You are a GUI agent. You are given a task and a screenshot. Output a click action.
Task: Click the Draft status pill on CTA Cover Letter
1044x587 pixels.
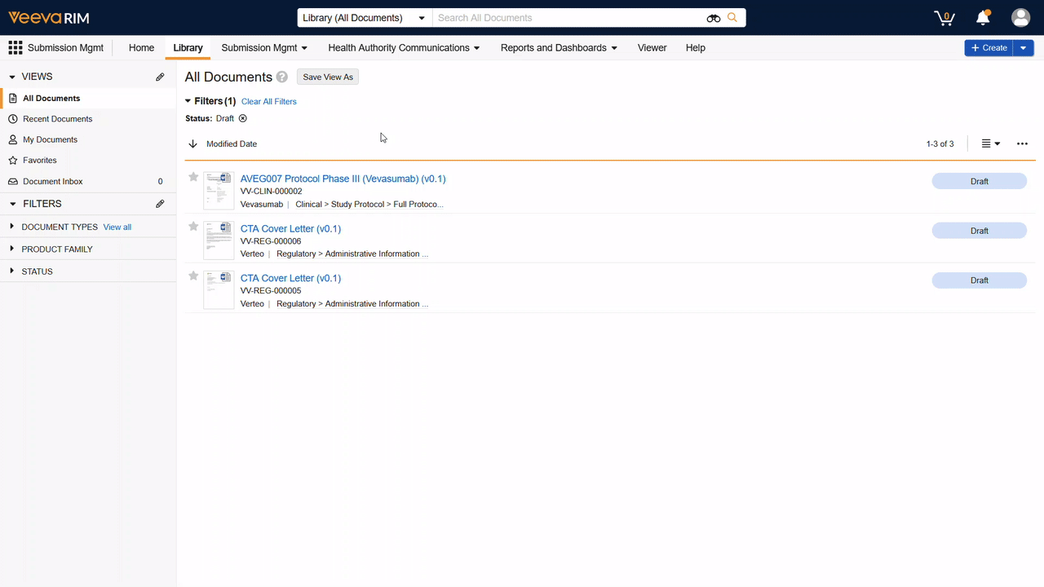tap(980, 231)
